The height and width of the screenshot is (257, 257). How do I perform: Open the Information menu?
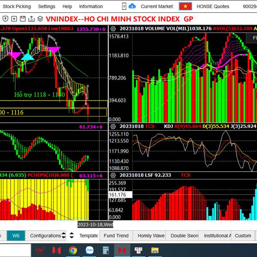pos(91,6)
